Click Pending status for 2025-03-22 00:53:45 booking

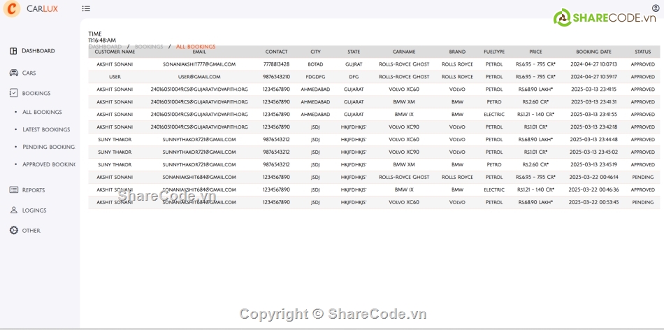[643, 203]
